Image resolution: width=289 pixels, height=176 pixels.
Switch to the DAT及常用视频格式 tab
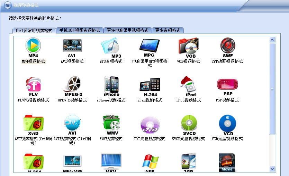tap(34, 30)
